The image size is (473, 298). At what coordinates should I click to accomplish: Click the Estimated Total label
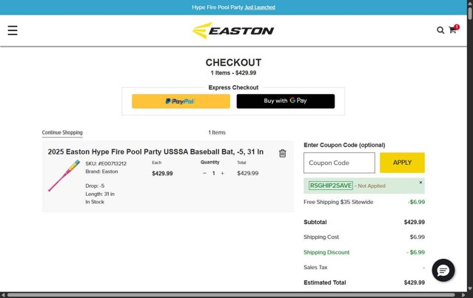pos(324,282)
